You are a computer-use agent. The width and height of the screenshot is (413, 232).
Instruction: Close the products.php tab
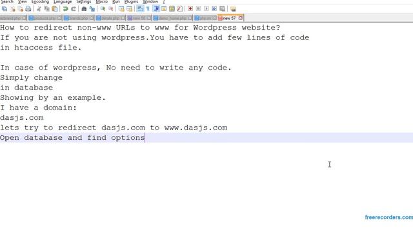point(59,18)
